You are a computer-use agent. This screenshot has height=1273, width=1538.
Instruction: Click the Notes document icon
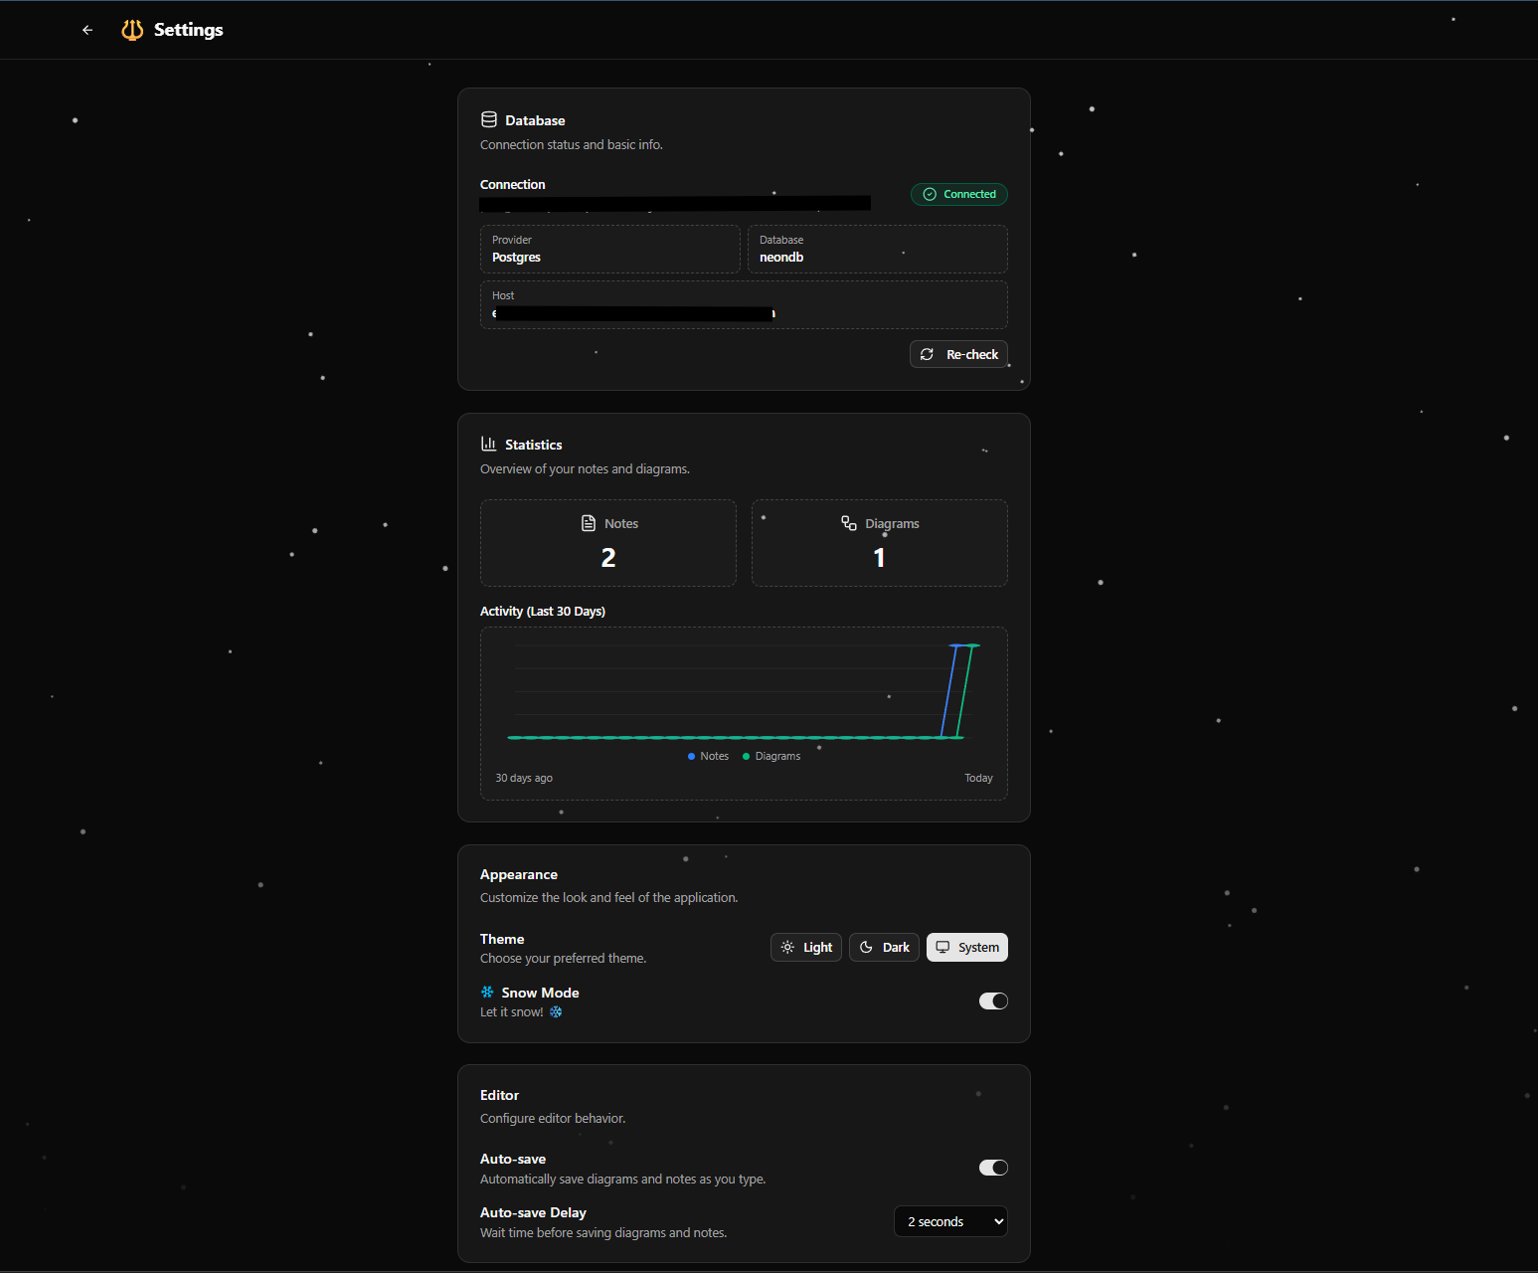[x=589, y=523]
